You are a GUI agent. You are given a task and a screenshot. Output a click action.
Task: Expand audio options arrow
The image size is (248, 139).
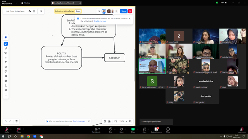pos(11,129)
